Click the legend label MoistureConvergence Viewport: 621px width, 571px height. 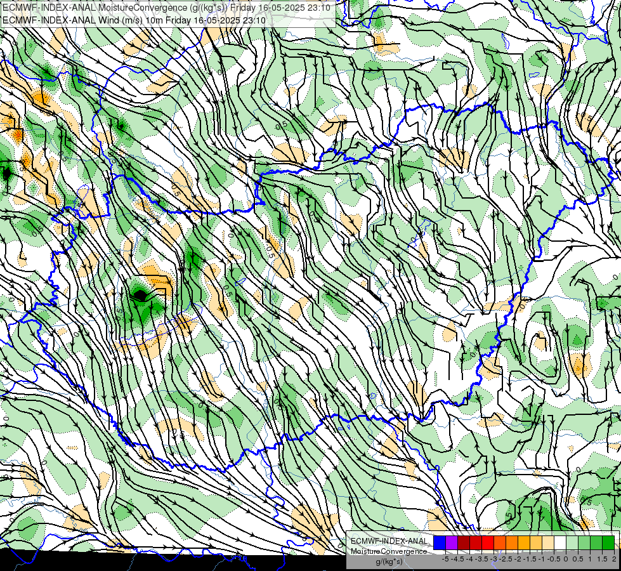[389, 551]
